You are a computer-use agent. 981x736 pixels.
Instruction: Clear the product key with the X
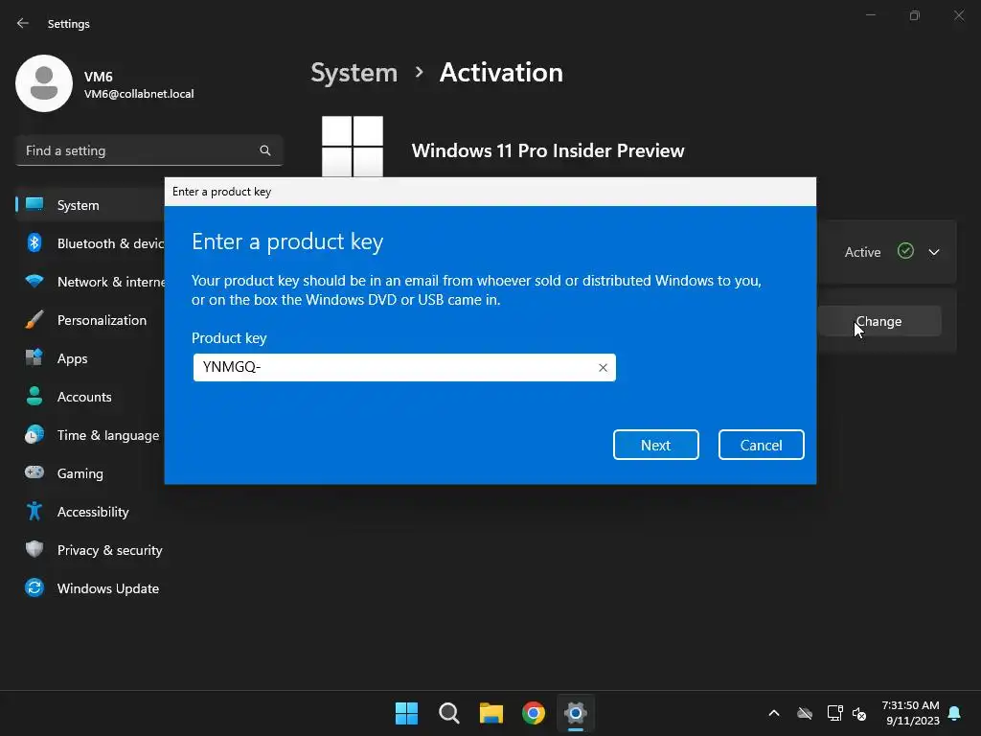(603, 367)
